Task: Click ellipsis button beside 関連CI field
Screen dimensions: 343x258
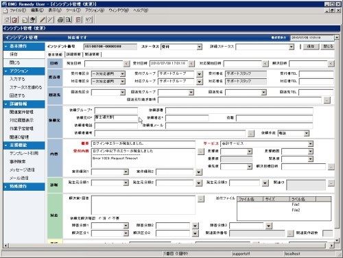Action: pyautogui.click(x=331, y=183)
